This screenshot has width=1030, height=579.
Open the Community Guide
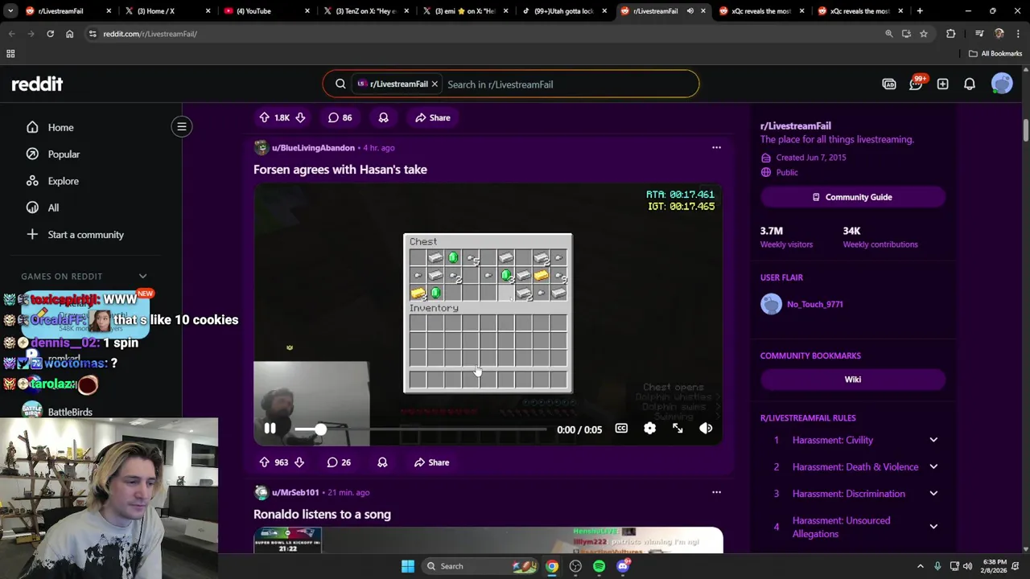tap(852, 197)
